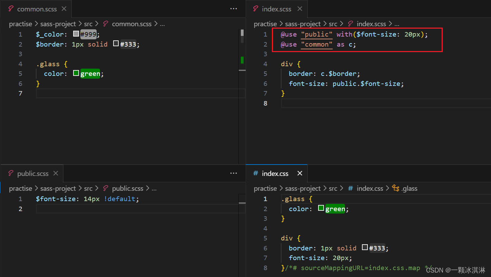The width and height of the screenshot is (491, 277).
Task: Open more actions in public.scss editor group
Action: point(233,174)
